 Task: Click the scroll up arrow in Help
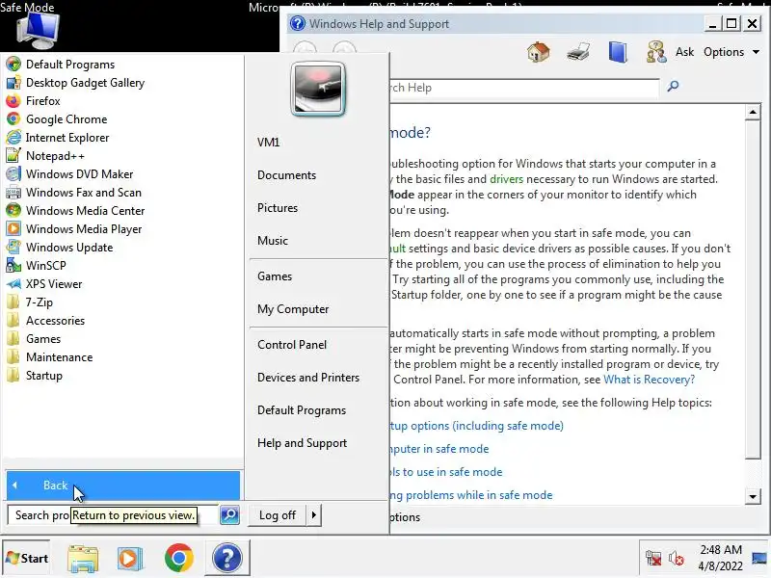[753, 113]
